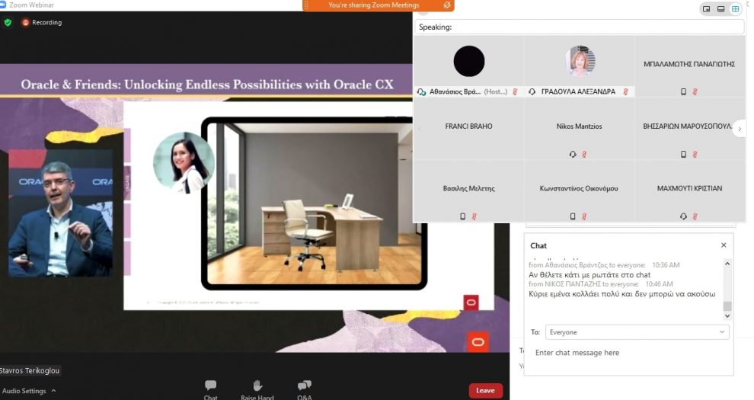Click the Zoom Webinar app icon in title bar
Image resolution: width=754 pixels, height=400 pixels.
[x=3, y=5]
